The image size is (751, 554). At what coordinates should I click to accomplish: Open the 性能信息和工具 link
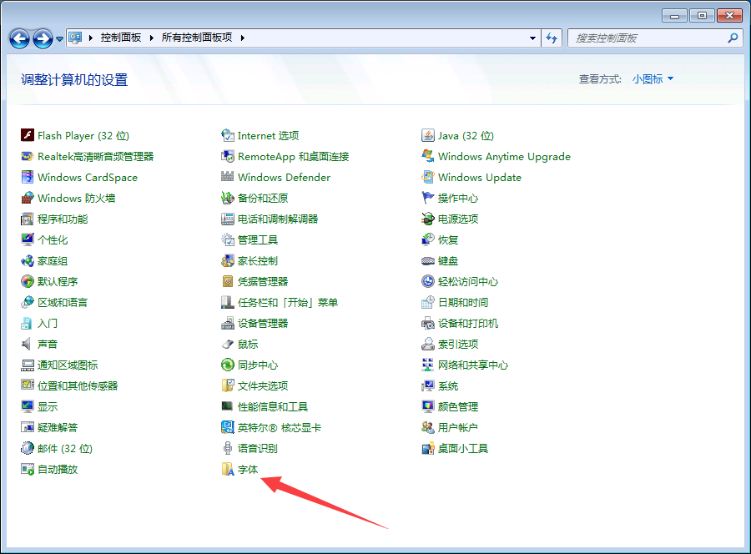[x=273, y=407]
